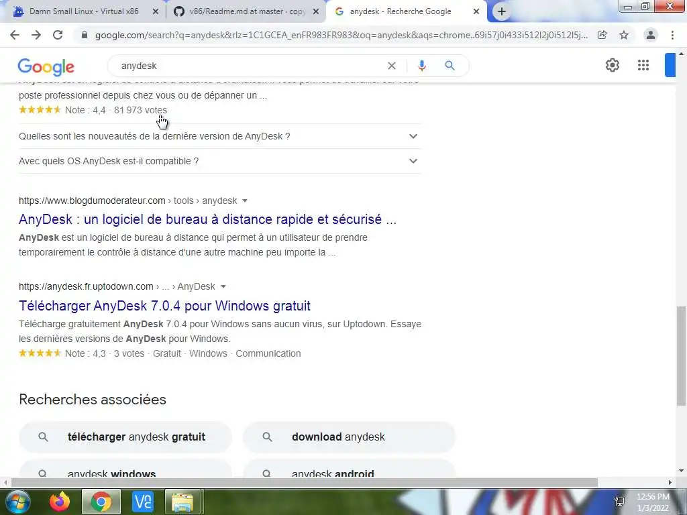Open Télécharger AnyDesk 7.0.4 result
This screenshot has width=687, height=515.
(x=165, y=306)
